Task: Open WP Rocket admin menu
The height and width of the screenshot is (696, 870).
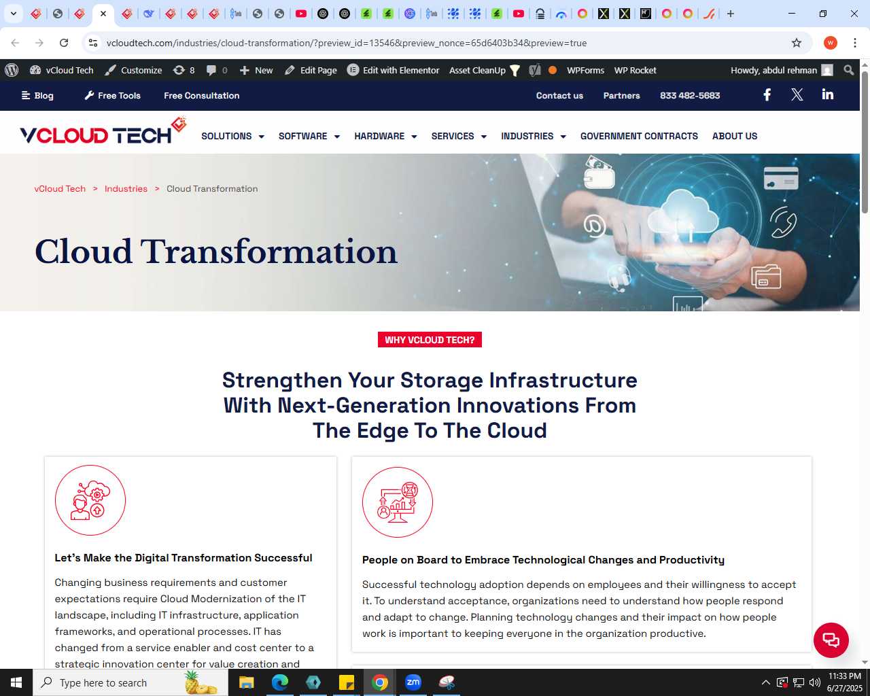Action: coord(636,70)
